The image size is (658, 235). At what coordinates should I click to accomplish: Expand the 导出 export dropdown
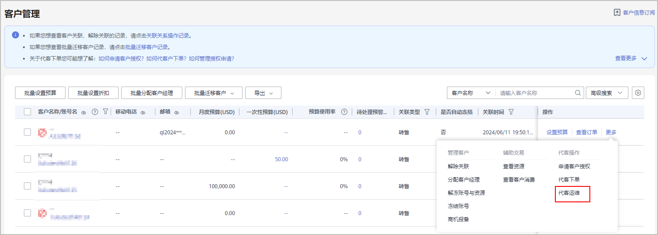[263, 93]
